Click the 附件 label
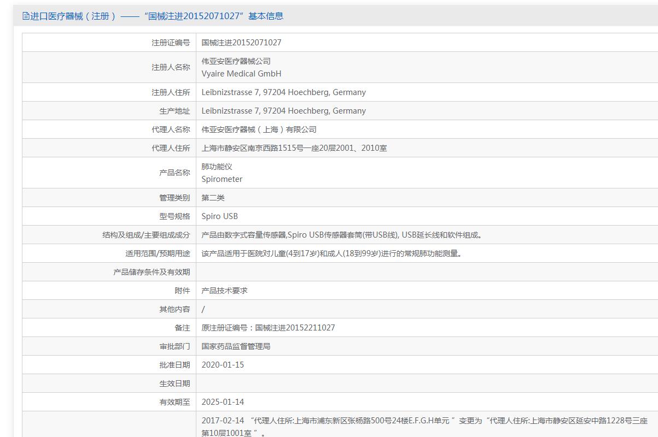The height and width of the screenshot is (437, 658). coord(182,291)
